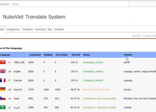Click the 09:42 ICT time display
Screen dimensions: 156x112
(136, 36)
